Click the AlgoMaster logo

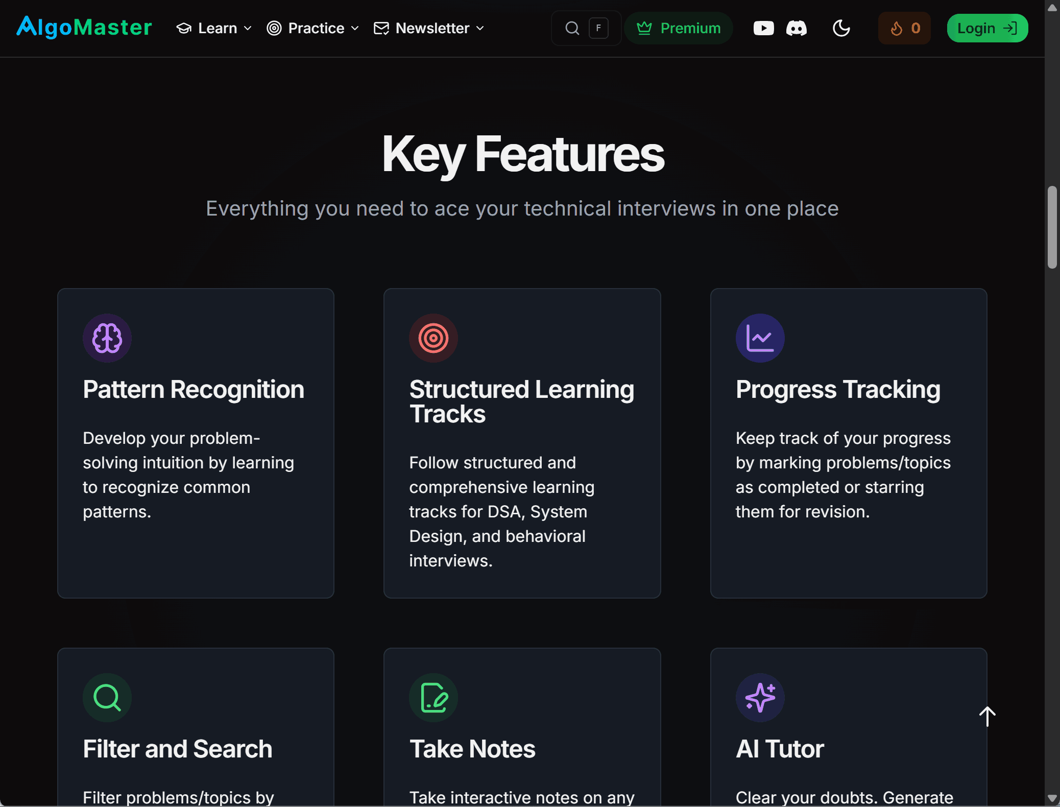tap(84, 28)
